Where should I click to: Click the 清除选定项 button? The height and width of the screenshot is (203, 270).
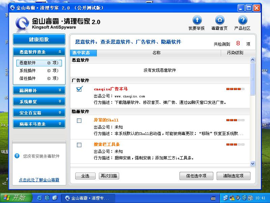click(x=233, y=176)
